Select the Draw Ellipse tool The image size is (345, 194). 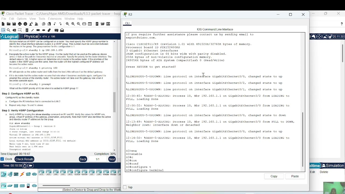pyautogui.click(x=44, y=30)
